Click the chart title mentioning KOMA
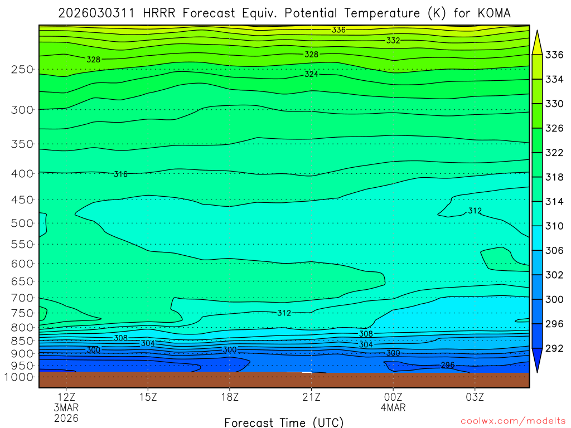571x428 pixels. [x=284, y=13]
